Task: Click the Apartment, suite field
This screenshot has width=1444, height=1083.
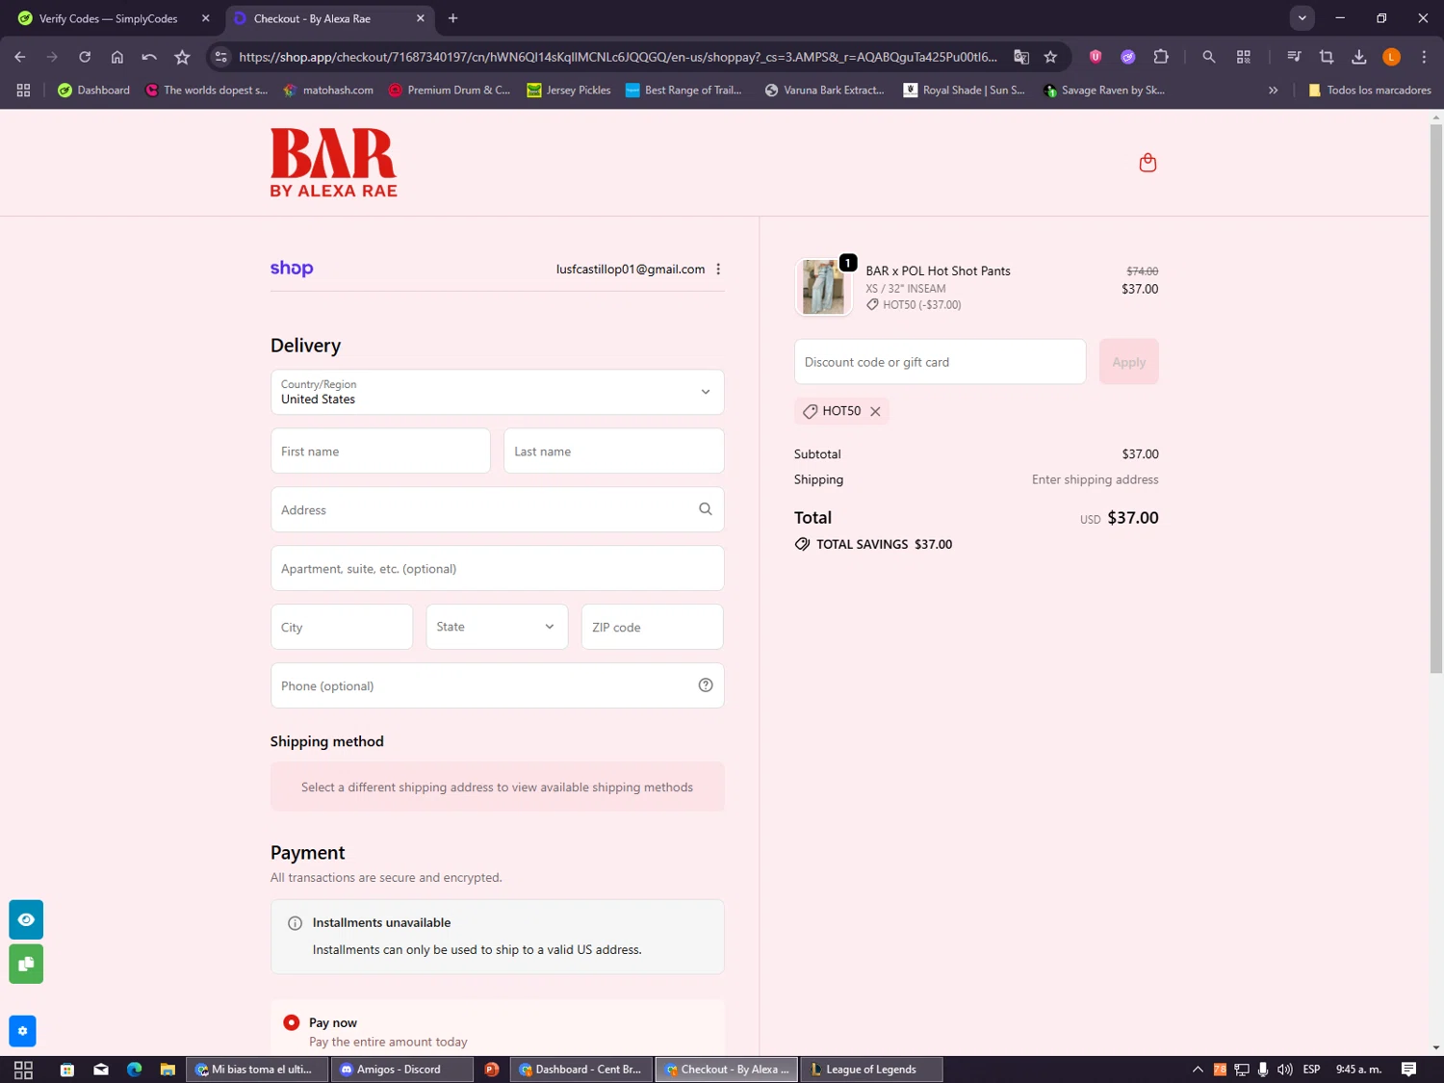Action: (x=497, y=568)
